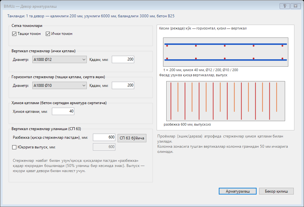Click the 'Проёмлар (эшик/дераза)' note text
304x207 pixels.
pyautogui.click(x=220, y=139)
